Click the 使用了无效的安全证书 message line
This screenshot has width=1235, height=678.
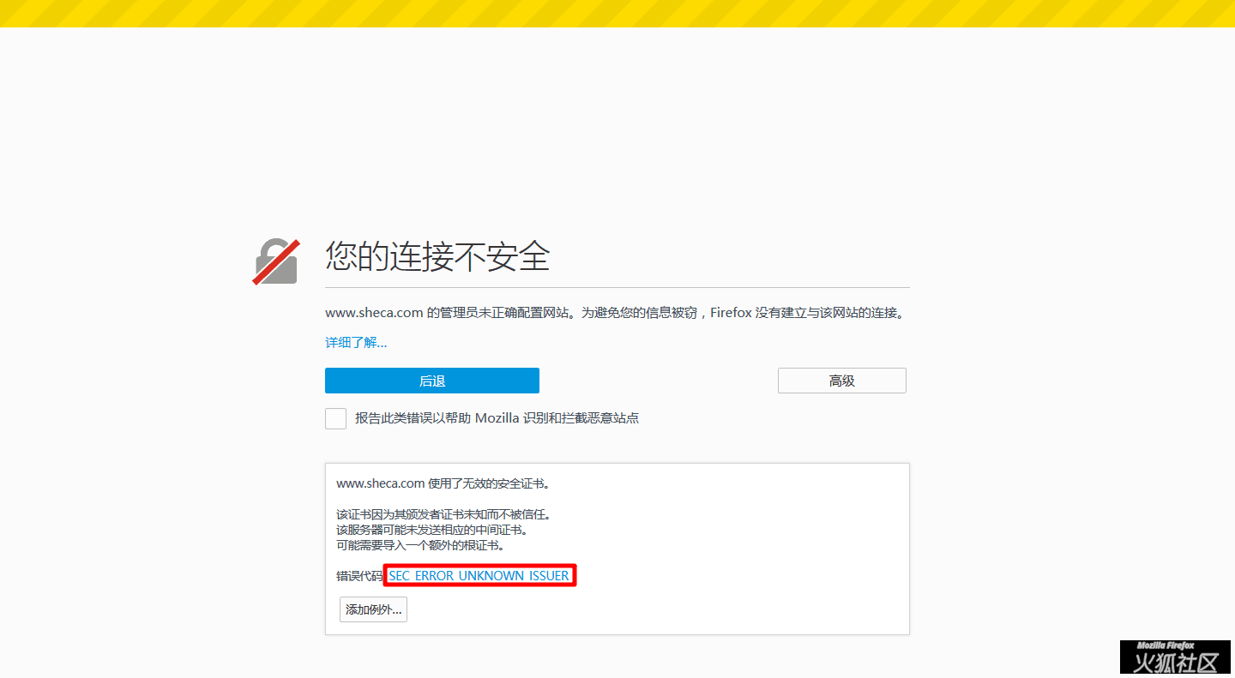(442, 483)
